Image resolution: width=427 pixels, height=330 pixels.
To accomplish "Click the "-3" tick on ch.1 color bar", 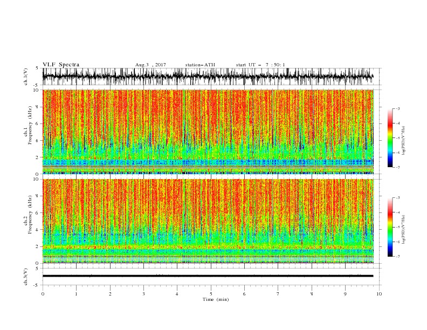I will 397,108.
